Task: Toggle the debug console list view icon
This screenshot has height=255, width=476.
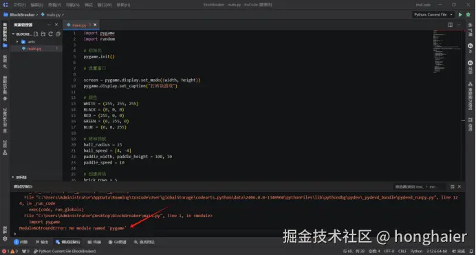Action: pyautogui.click(x=452, y=187)
